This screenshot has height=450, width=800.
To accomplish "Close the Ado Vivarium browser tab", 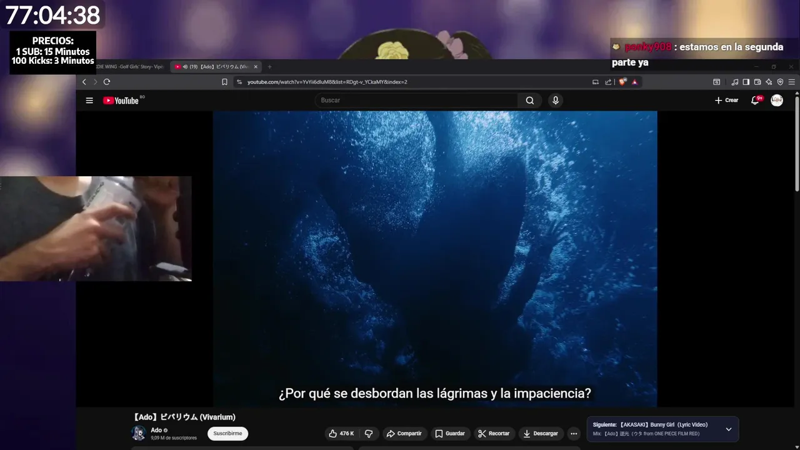I will pyautogui.click(x=256, y=67).
